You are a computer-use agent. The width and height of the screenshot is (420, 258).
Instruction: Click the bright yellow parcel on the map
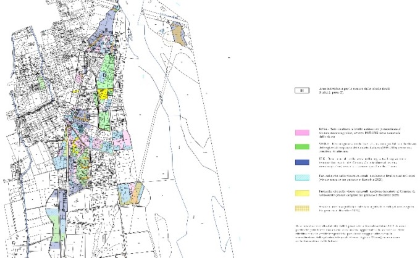point(103,93)
